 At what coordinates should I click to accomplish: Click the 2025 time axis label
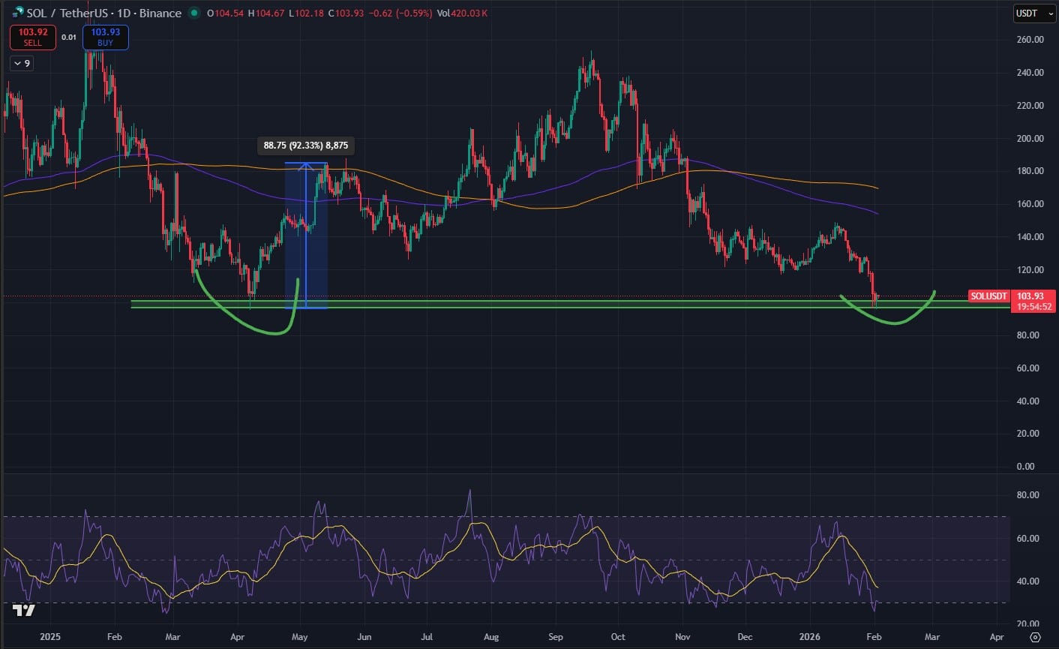click(50, 637)
